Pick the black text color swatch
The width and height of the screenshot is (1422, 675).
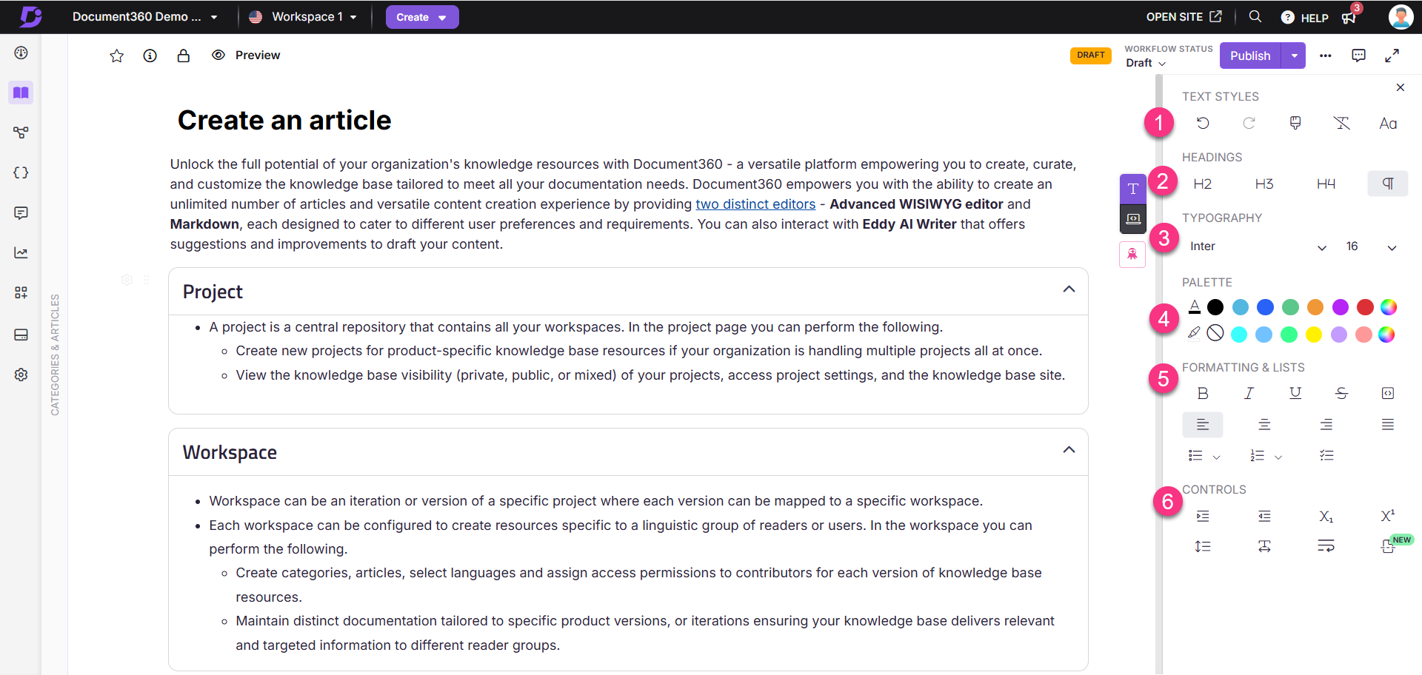click(x=1215, y=307)
